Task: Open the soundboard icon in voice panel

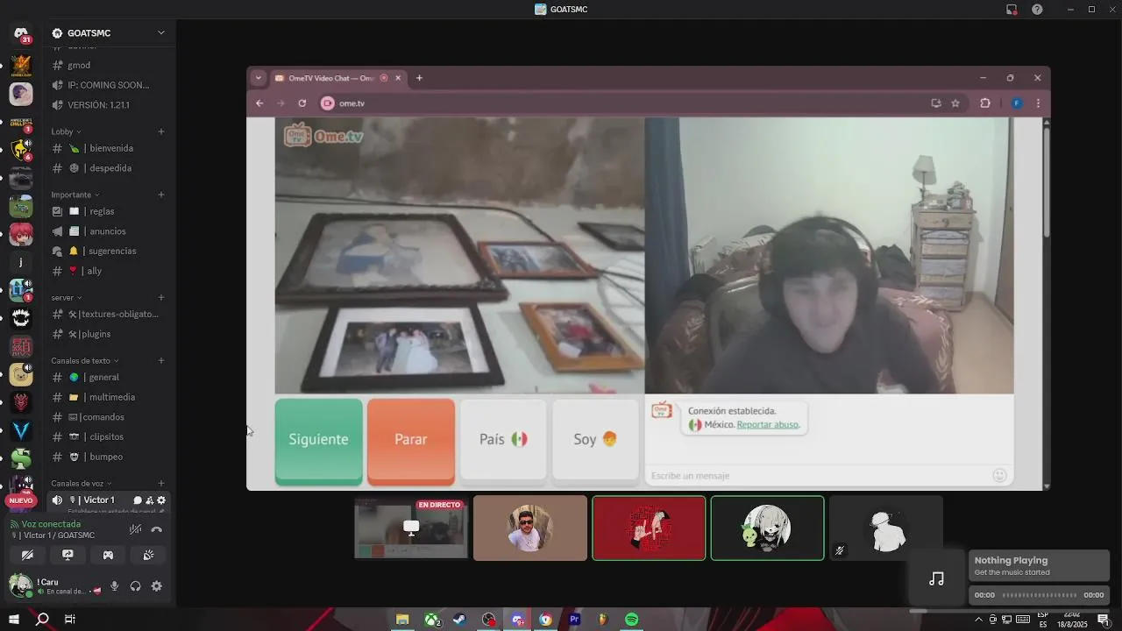Action: click(148, 555)
